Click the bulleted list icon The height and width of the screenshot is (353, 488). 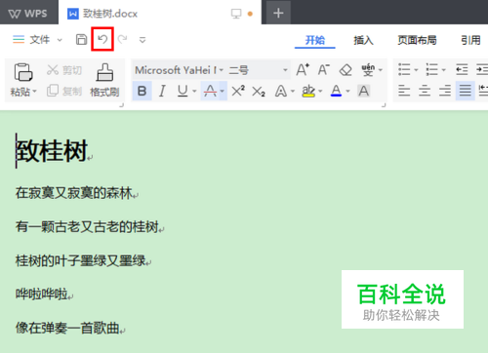tap(404, 69)
